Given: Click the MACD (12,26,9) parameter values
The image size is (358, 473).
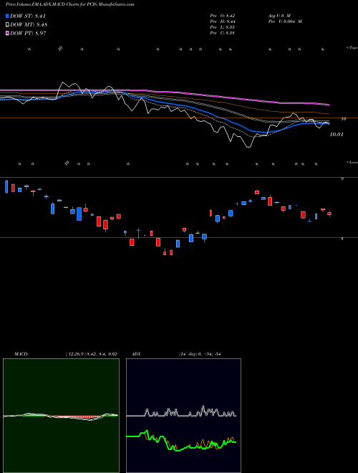Looking at the screenshot, I should click(x=91, y=354).
